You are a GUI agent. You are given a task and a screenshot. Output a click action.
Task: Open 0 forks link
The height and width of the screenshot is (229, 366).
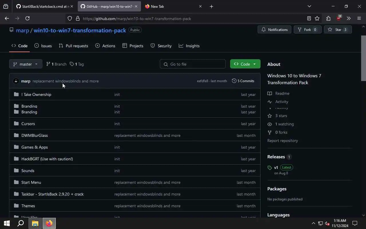tap(277, 132)
